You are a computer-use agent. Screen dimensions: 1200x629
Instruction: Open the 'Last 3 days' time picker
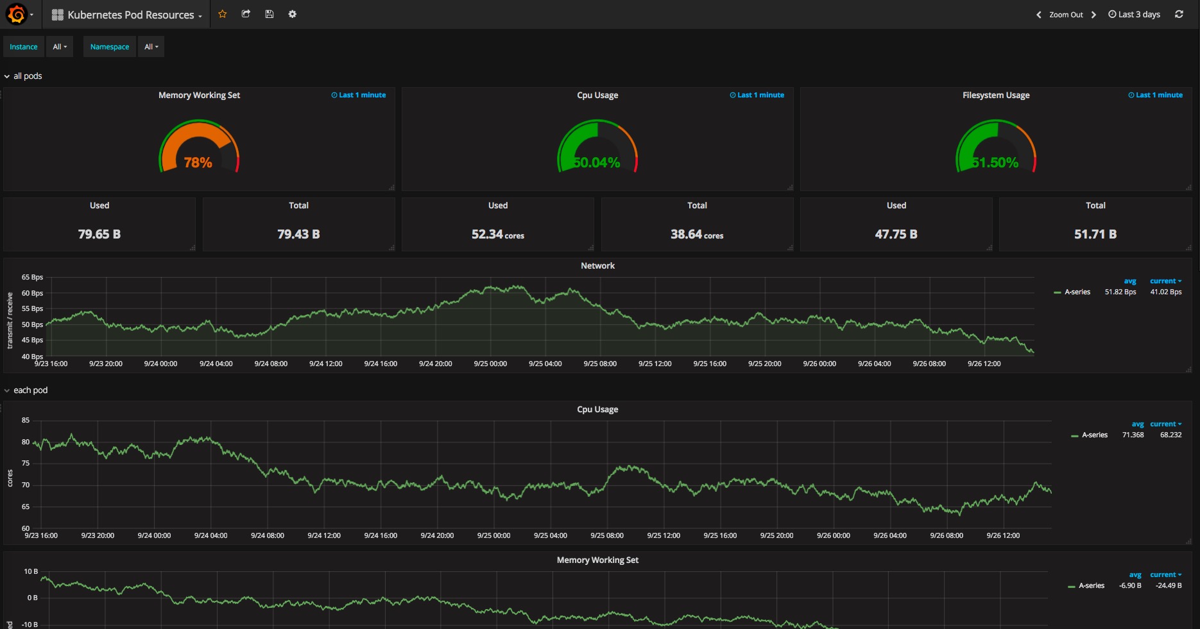(1134, 15)
